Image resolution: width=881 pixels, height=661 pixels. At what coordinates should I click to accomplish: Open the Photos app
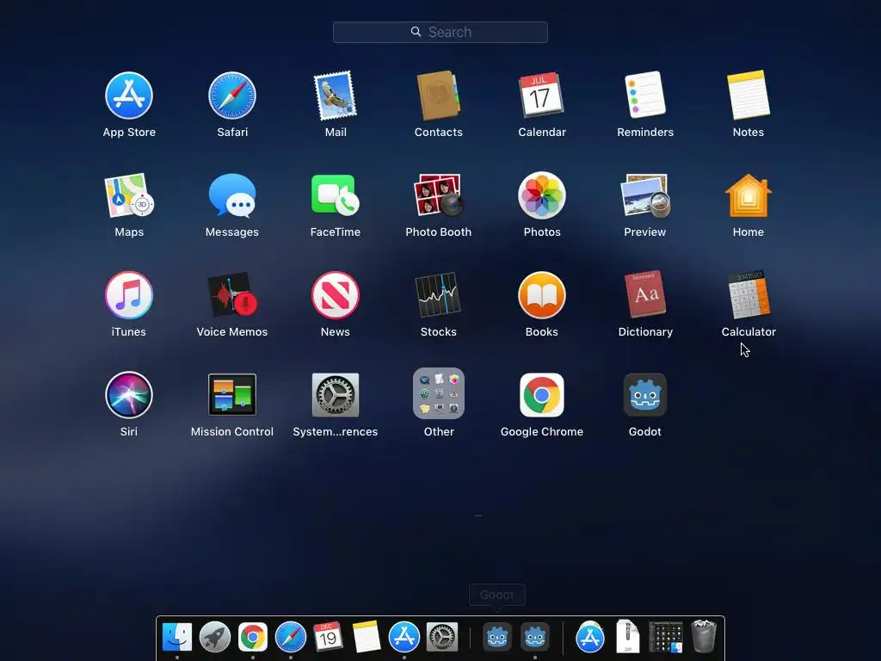[x=542, y=195]
